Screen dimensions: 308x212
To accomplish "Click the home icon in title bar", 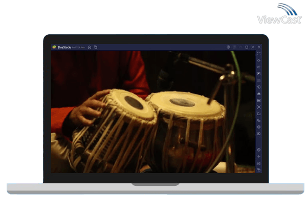I will (x=89, y=47).
